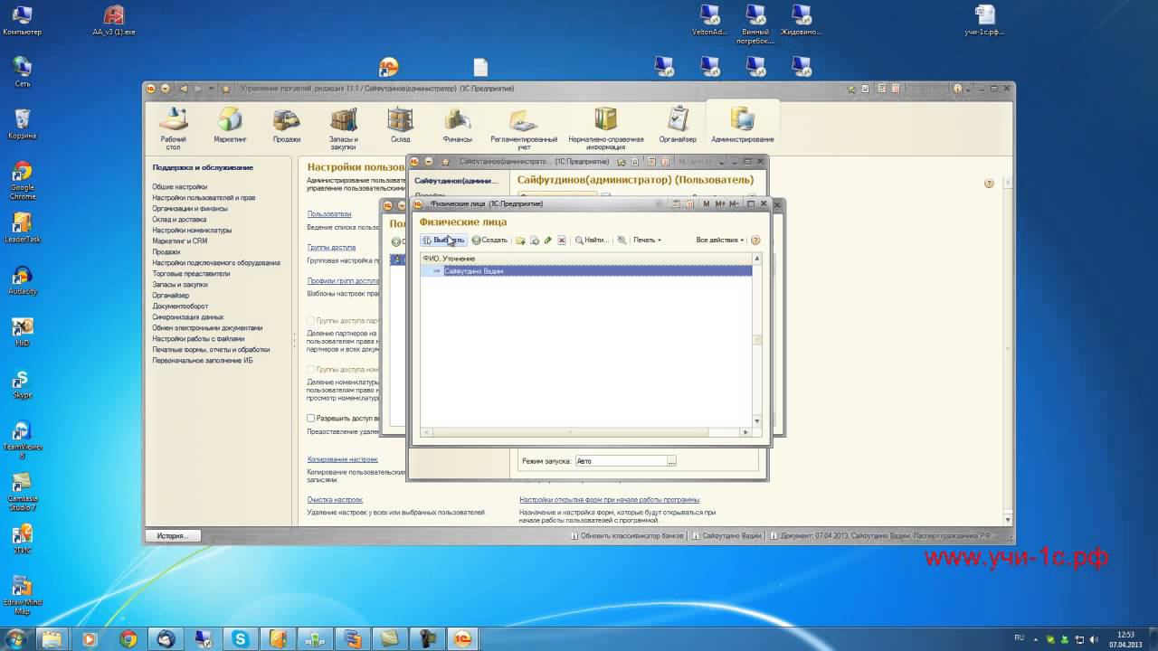Viewport: 1158px width, 651px height.
Task: Open Синхронизация данных settings
Action: click(x=188, y=317)
